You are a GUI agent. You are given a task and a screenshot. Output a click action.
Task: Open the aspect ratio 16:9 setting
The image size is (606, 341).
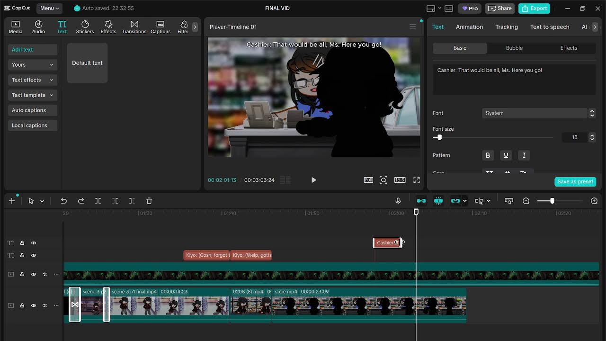coord(400,180)
